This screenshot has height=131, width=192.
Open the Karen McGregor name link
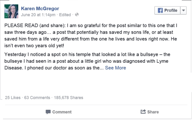[40, 8]
